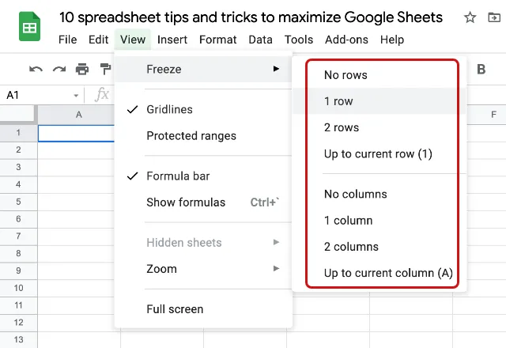Toggle bold with the B icon

481,69
